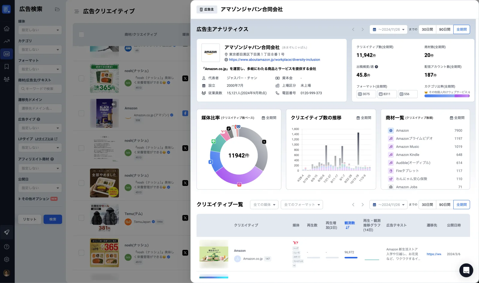Open the bookmark sidebar icon
Image resolution: width=479 pixels, height=283 pixels.
[x=7, y=67]
